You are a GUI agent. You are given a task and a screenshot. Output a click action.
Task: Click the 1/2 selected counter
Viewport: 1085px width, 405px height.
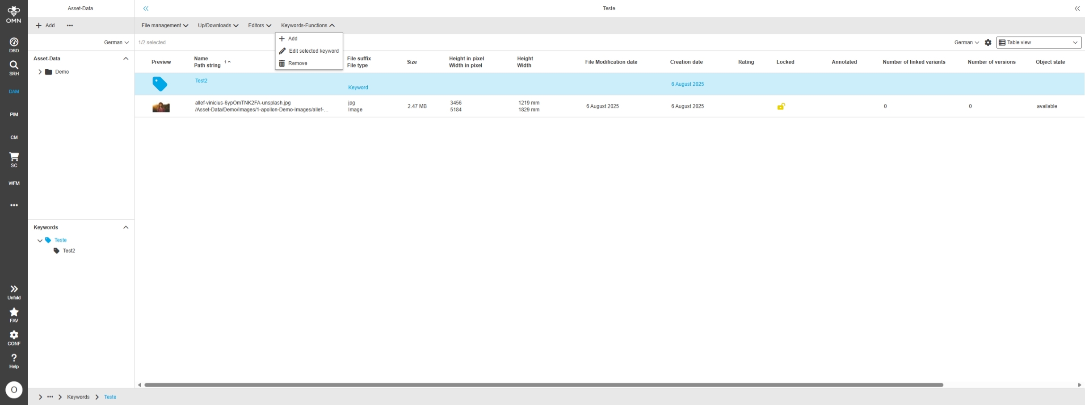[x=152, y=42]
